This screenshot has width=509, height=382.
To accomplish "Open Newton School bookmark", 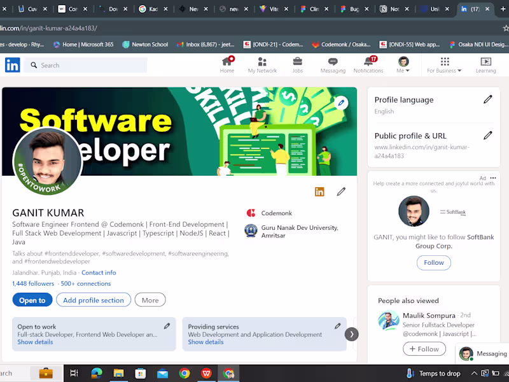I will tap(145, 45).
